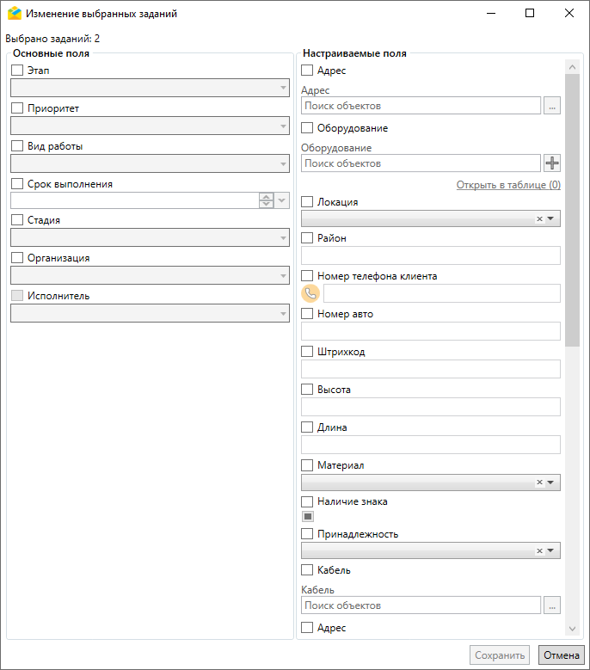The image size is (590, 670).
Task: Click the phone call icon
Action: tap(310, 293)
